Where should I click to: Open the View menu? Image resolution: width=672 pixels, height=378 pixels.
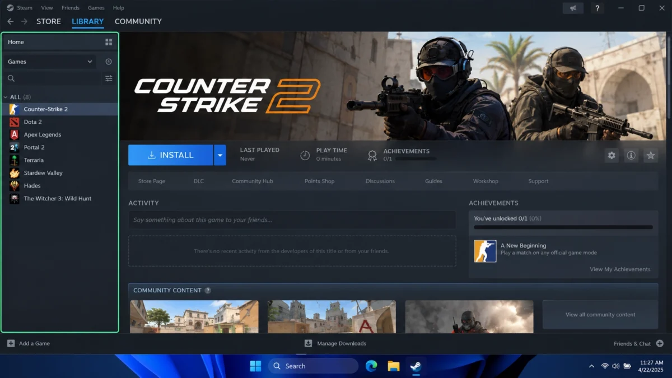click(47, 8)
